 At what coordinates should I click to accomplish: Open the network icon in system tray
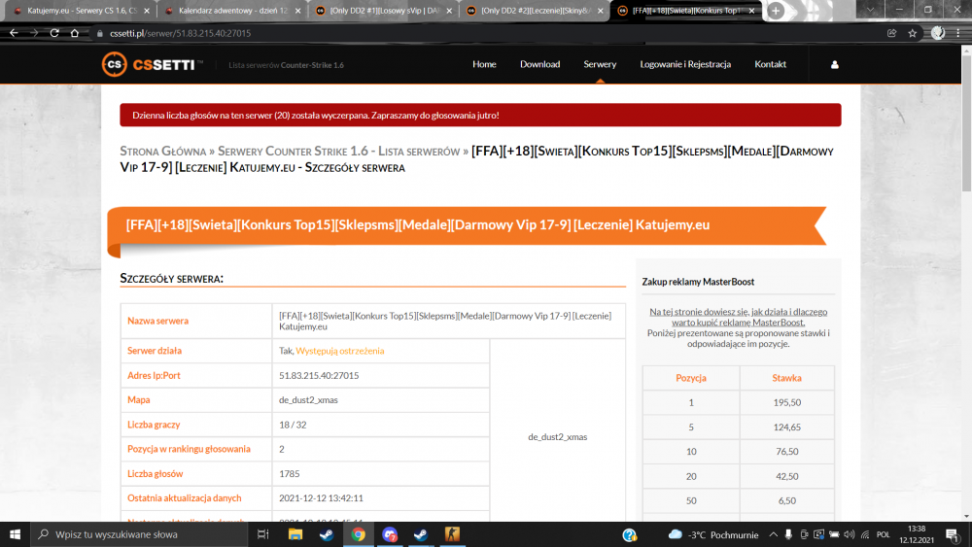click(865, 534)
